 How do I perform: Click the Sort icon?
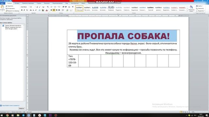tap(69, 7)
